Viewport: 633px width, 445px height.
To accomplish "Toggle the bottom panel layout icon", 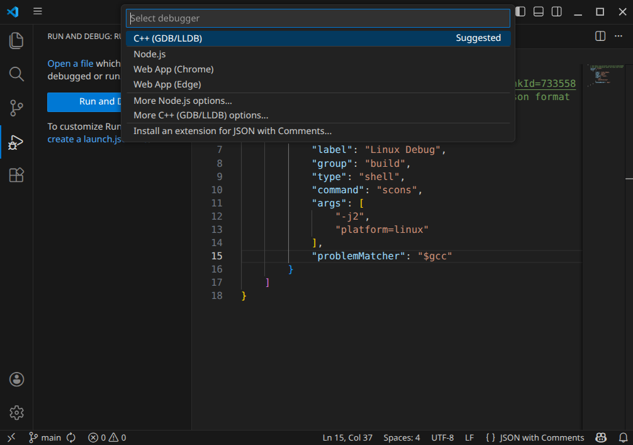I will click(x=539, y=12).
